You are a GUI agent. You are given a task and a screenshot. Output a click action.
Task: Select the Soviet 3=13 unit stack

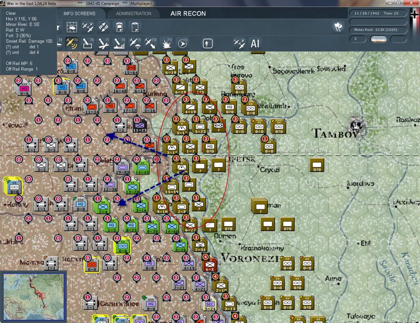230,304
